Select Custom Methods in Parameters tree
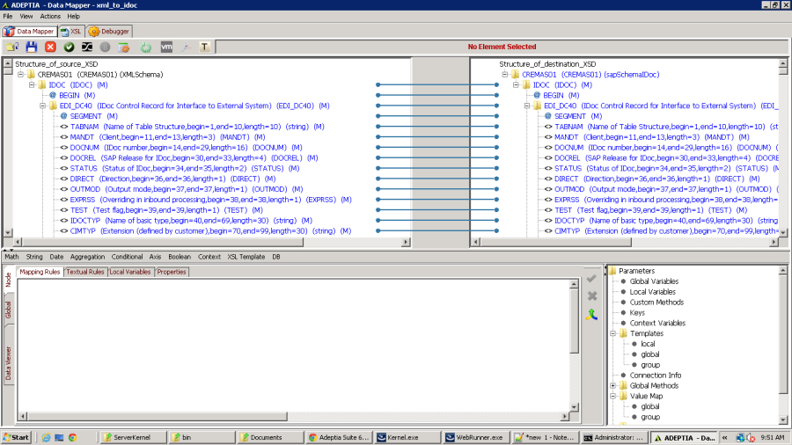 click(x=656, y=303)
